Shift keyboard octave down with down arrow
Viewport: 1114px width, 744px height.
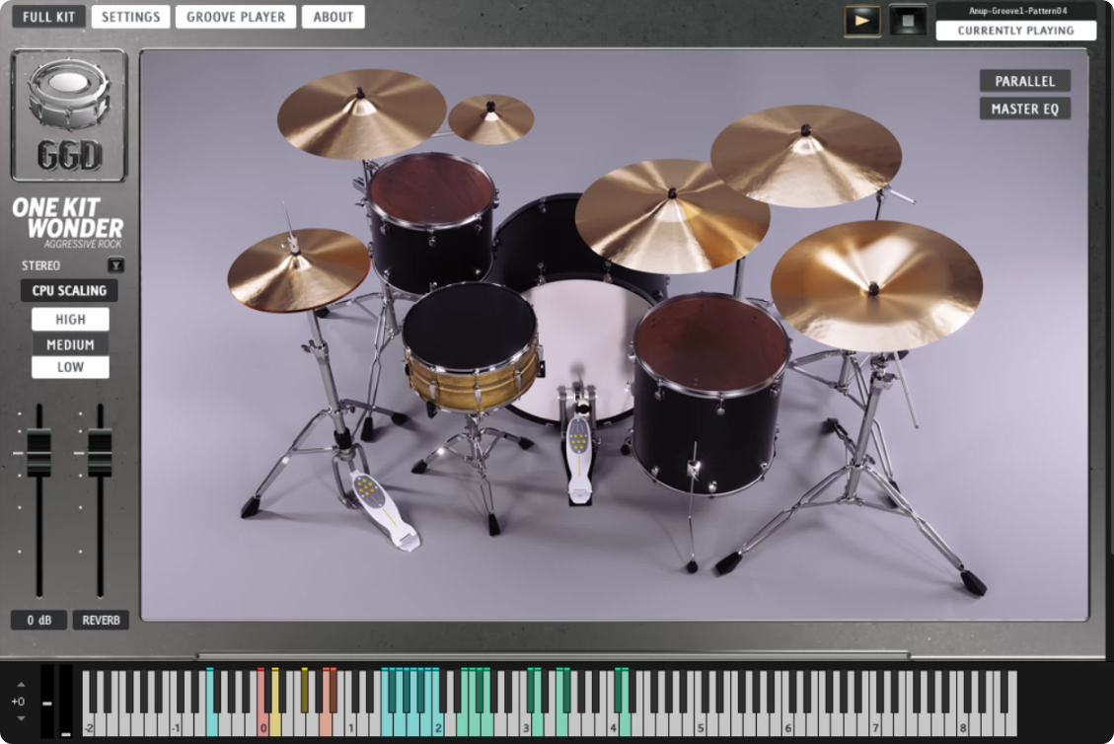click(21, 718)
